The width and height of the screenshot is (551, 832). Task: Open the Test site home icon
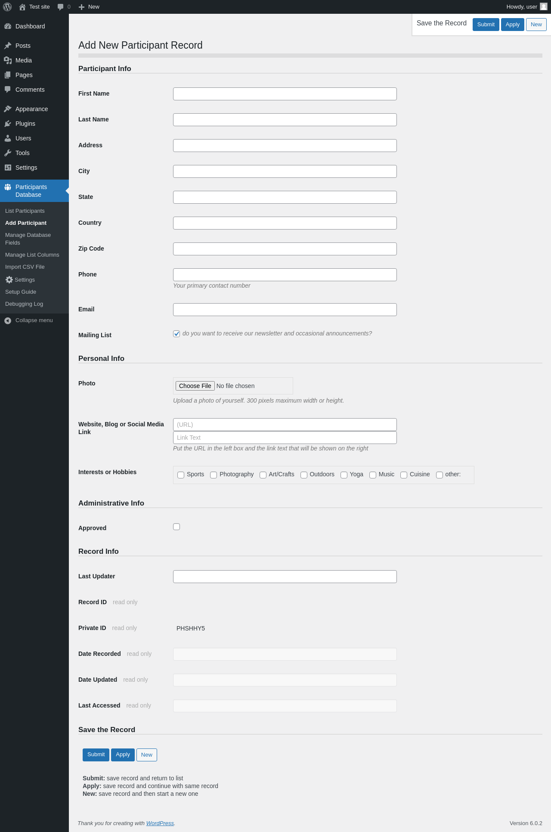coord(22,7)
